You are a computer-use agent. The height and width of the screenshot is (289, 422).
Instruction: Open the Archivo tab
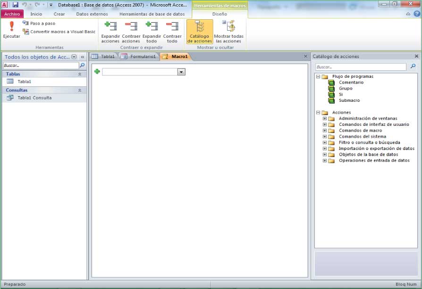click(x=12, y=14)
